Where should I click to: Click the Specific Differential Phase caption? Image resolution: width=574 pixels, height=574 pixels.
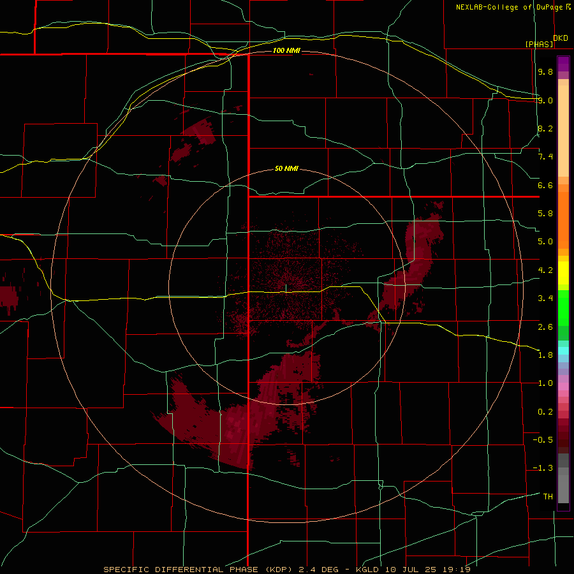(x=286, y=570)
